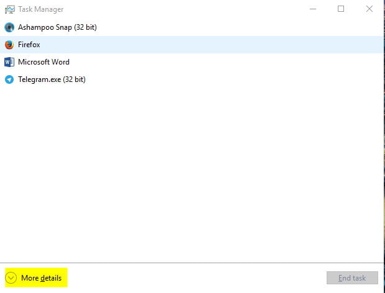The width and height of the screenshot is (385, 293).
Task: Click the Task Manager title bar icon
Action: [x=9, y=10]
